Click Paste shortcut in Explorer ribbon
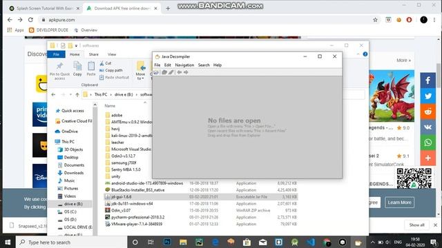Viewport: 442px width, 248px height. point(114,77)
